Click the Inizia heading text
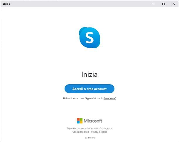 coord(89,74)
